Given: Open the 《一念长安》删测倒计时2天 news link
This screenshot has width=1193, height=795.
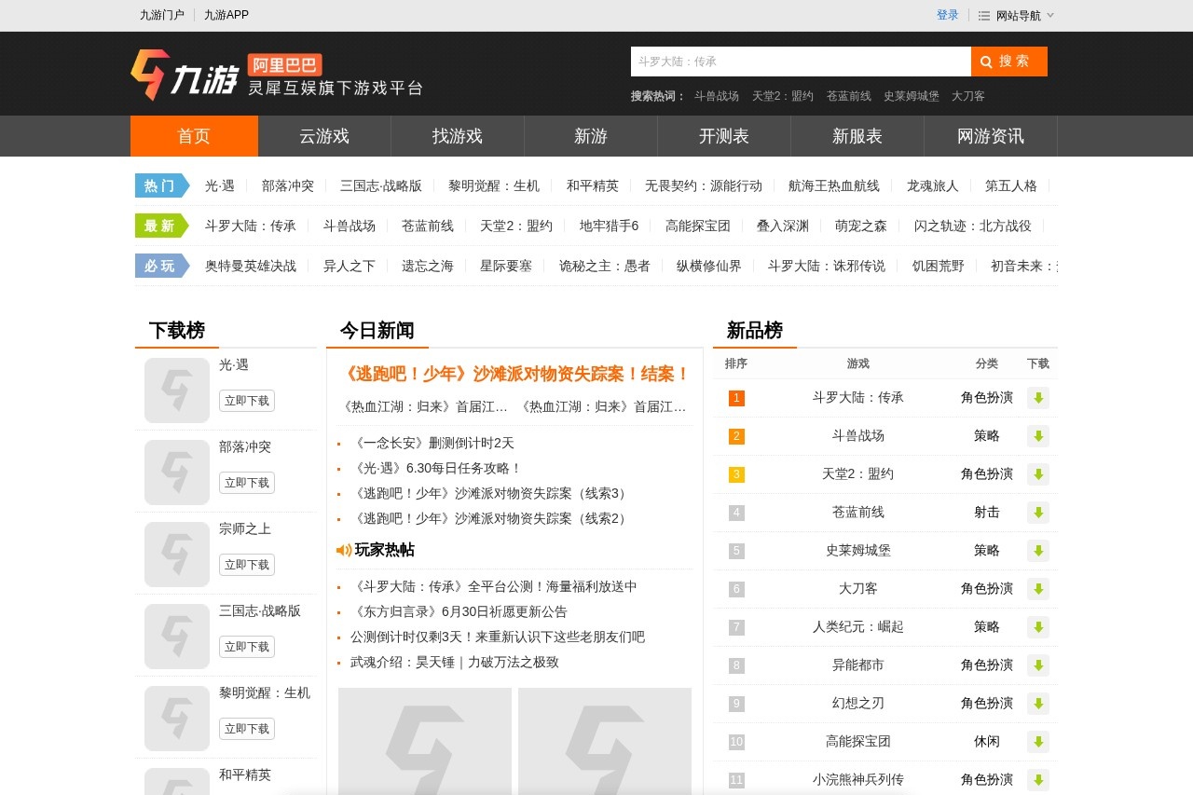Looking at the screenshot, I should (432, 443).
